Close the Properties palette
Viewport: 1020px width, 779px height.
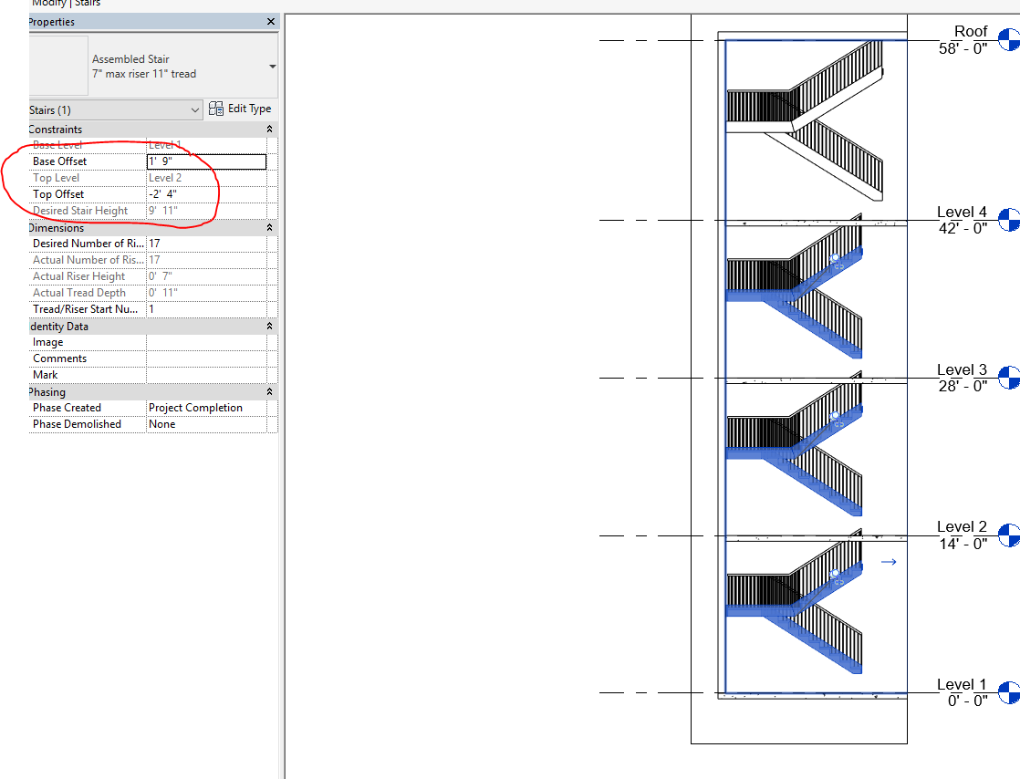click(269, 22)
